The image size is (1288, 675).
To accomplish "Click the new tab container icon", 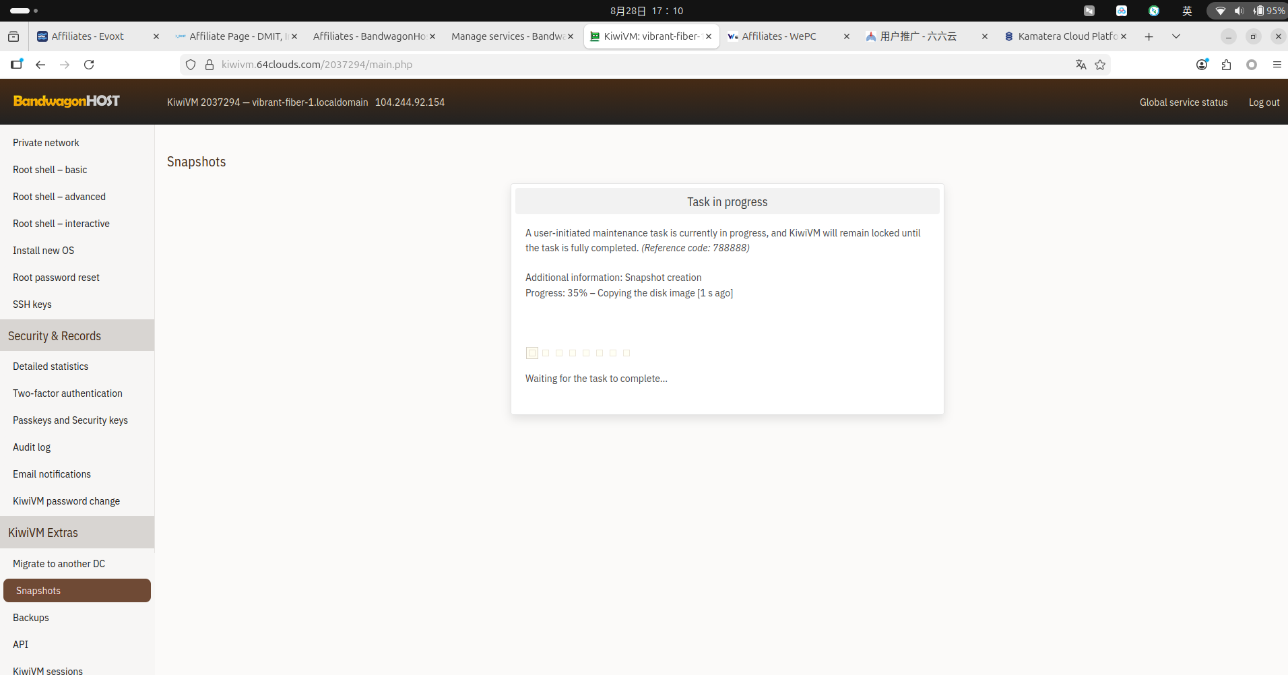I will click(x=17, y=65).
